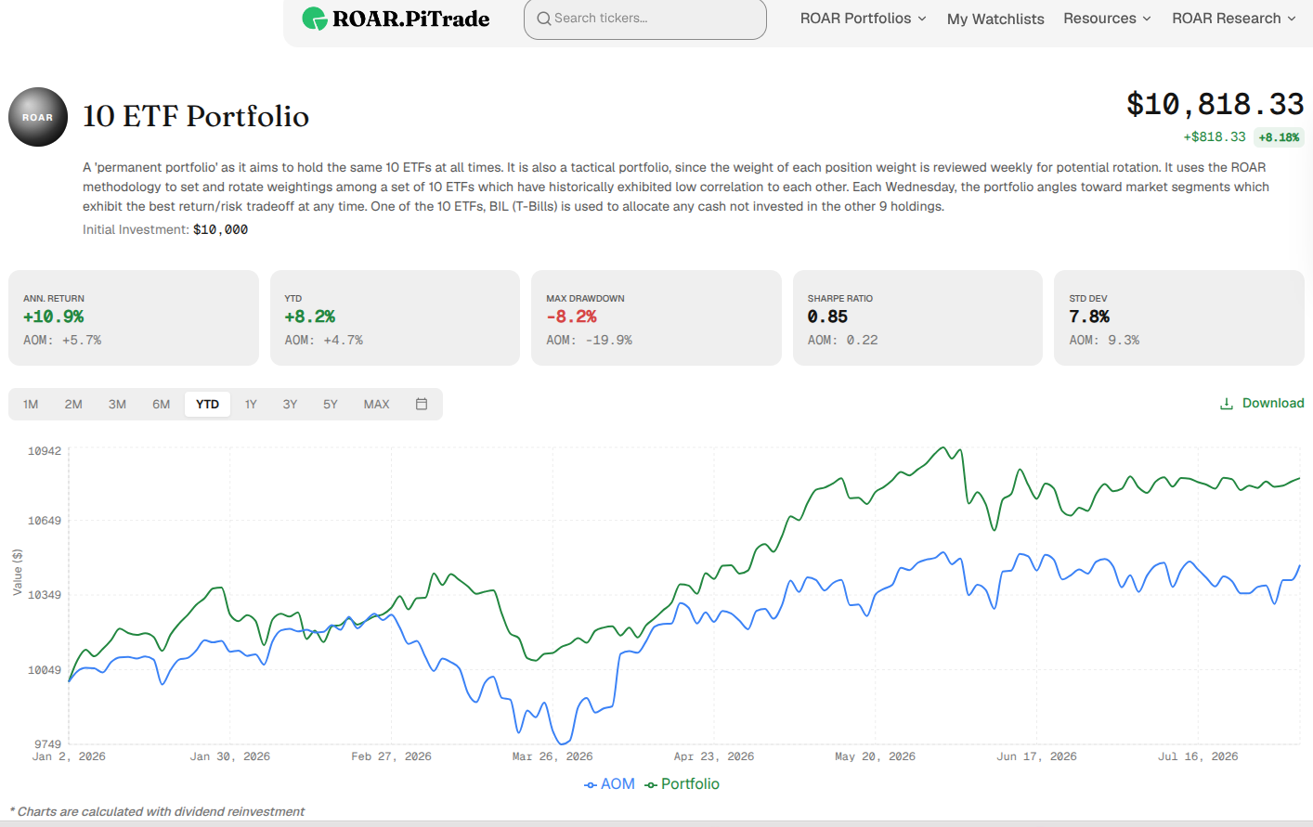
Task: Click the $10,818.33 portfolio value
Action: pyautogui.click(x=1215, y=104)
